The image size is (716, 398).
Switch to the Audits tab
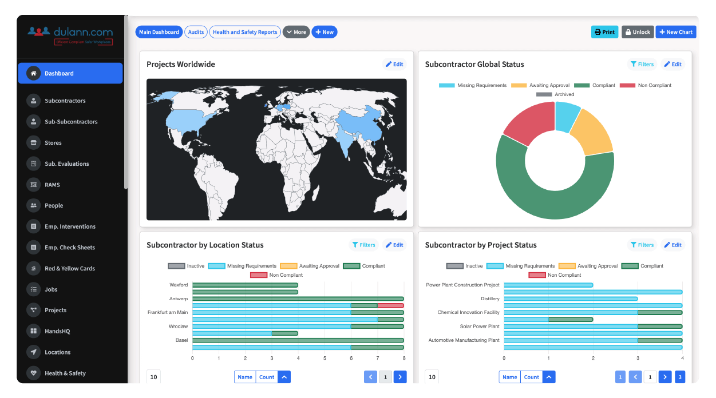(x=196, y=32)
